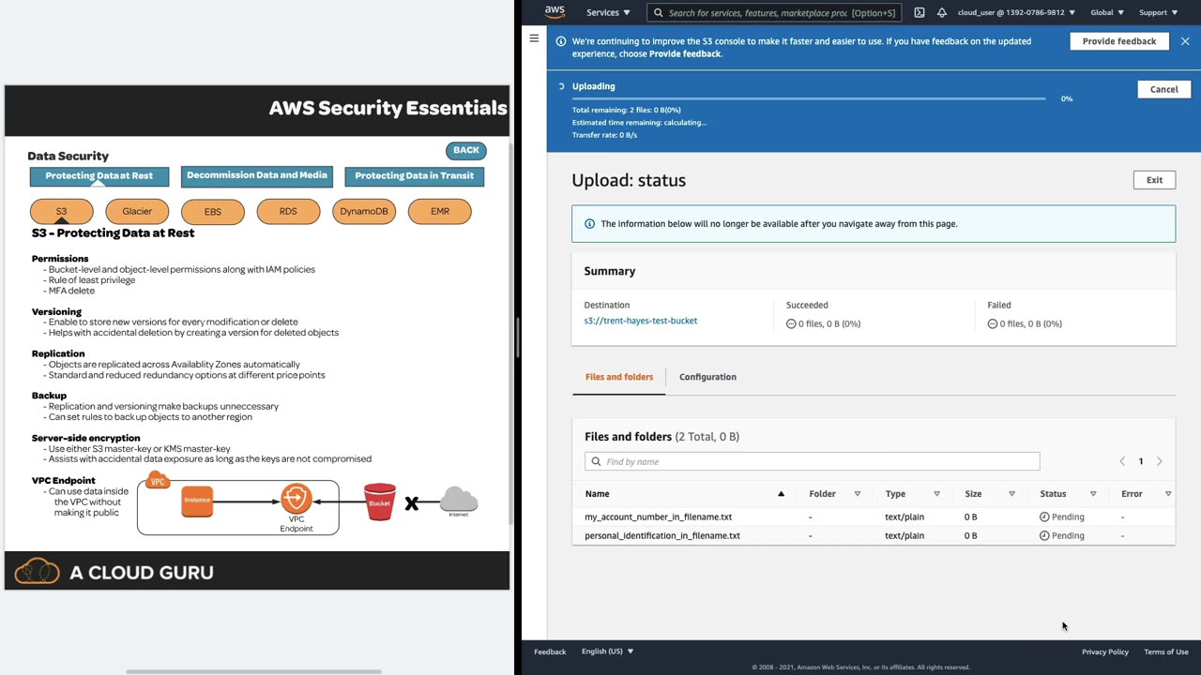Open the hamburger side navigation menu
Screen dimensions: 1201x675
(534, 39)
